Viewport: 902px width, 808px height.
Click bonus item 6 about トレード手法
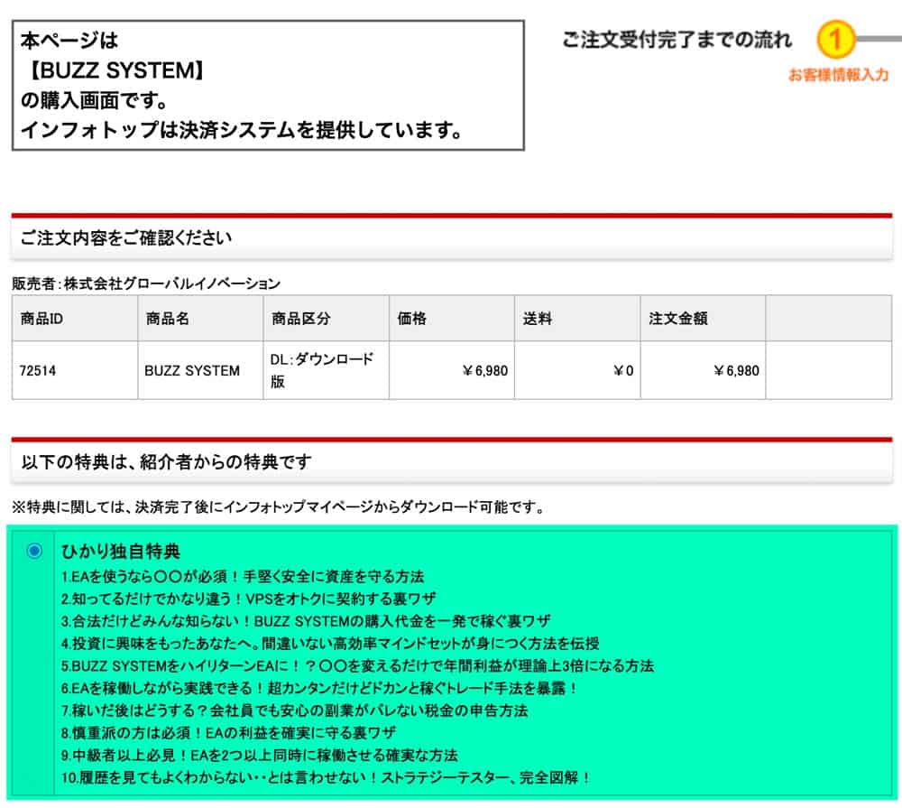[x=320, y=688]
